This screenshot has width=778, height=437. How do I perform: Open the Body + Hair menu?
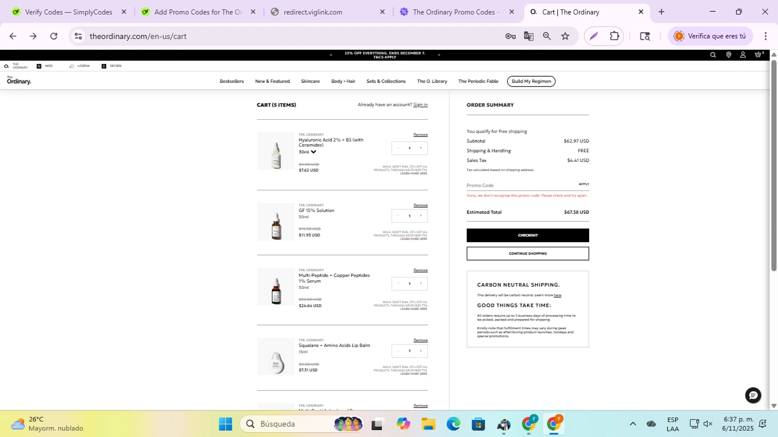click(343, 81)
